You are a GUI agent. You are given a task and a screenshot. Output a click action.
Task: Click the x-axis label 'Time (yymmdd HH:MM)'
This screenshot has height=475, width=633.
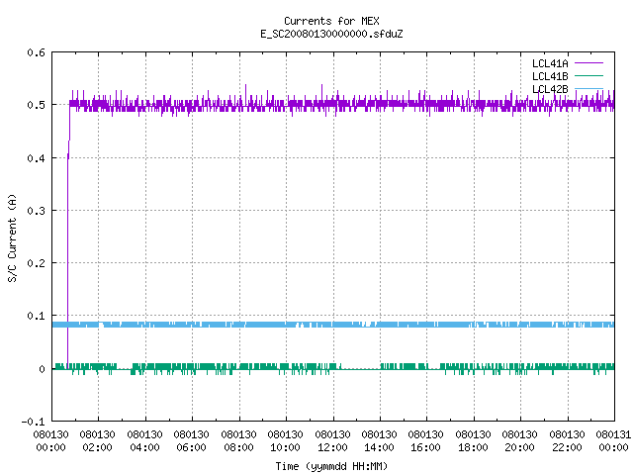point(331,466)
